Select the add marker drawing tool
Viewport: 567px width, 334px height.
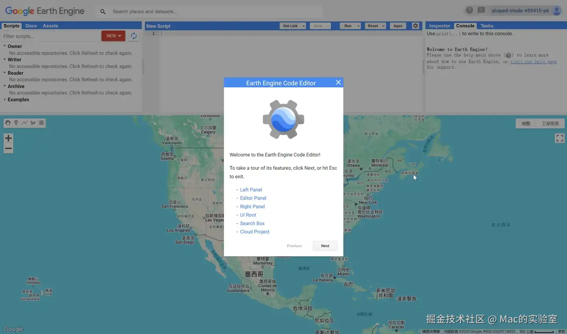[16, 123]
